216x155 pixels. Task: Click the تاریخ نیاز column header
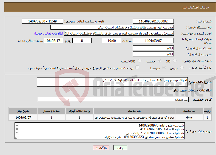point(23,111)
